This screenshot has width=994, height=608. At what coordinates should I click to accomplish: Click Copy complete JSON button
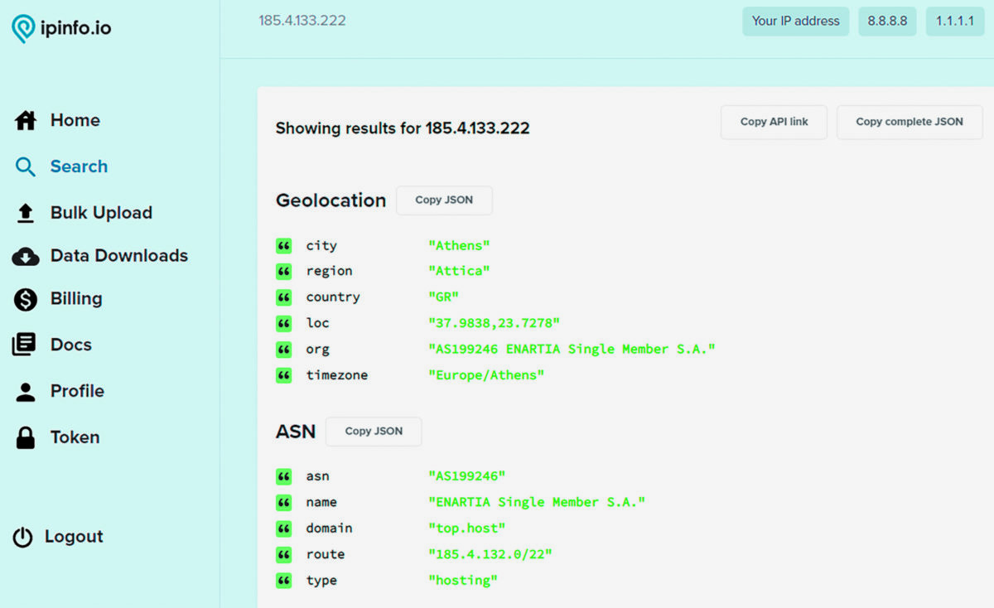click(x=910, y=122)
